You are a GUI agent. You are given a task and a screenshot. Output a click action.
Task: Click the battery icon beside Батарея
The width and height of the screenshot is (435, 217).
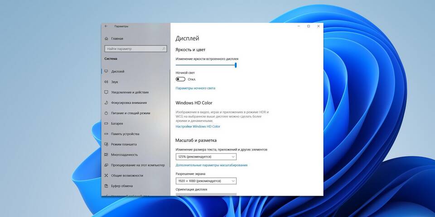click(x=106, y=123)
